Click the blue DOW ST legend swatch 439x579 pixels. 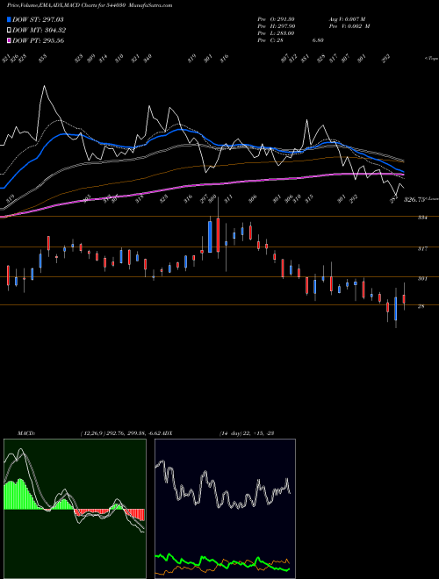point(9,19)
